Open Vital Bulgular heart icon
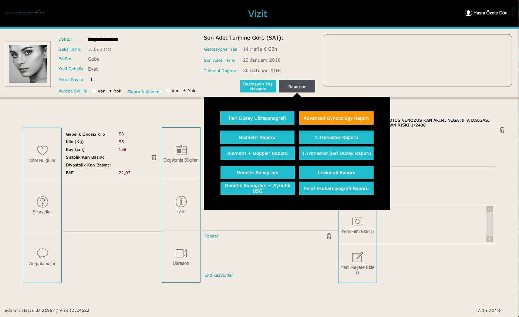Viewport: 519px width, 317px height. click(42, 150)
